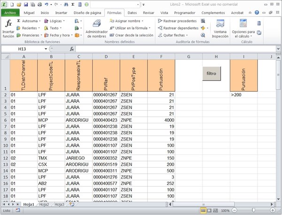Screen dimensions: 282x215
Task: Click Crear desde la selección
Action: (x=133, y=35)
